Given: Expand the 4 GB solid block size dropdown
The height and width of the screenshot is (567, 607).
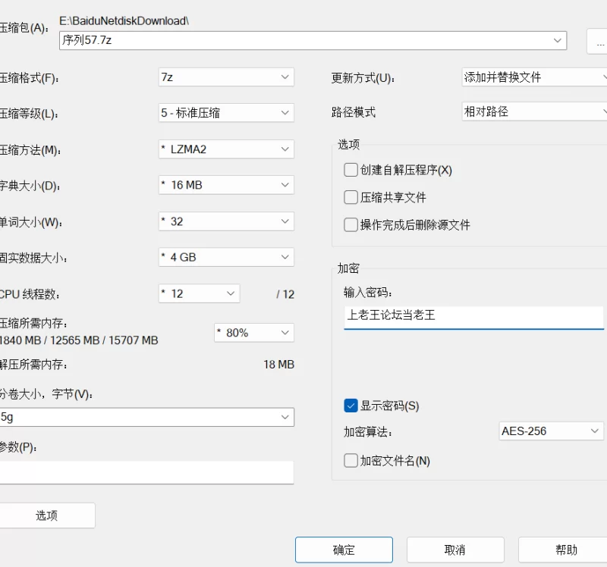Looking at the screenshot, I should point(226,257).
